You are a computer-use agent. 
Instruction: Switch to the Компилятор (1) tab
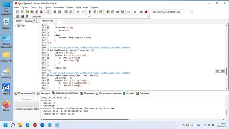point(25,93)
